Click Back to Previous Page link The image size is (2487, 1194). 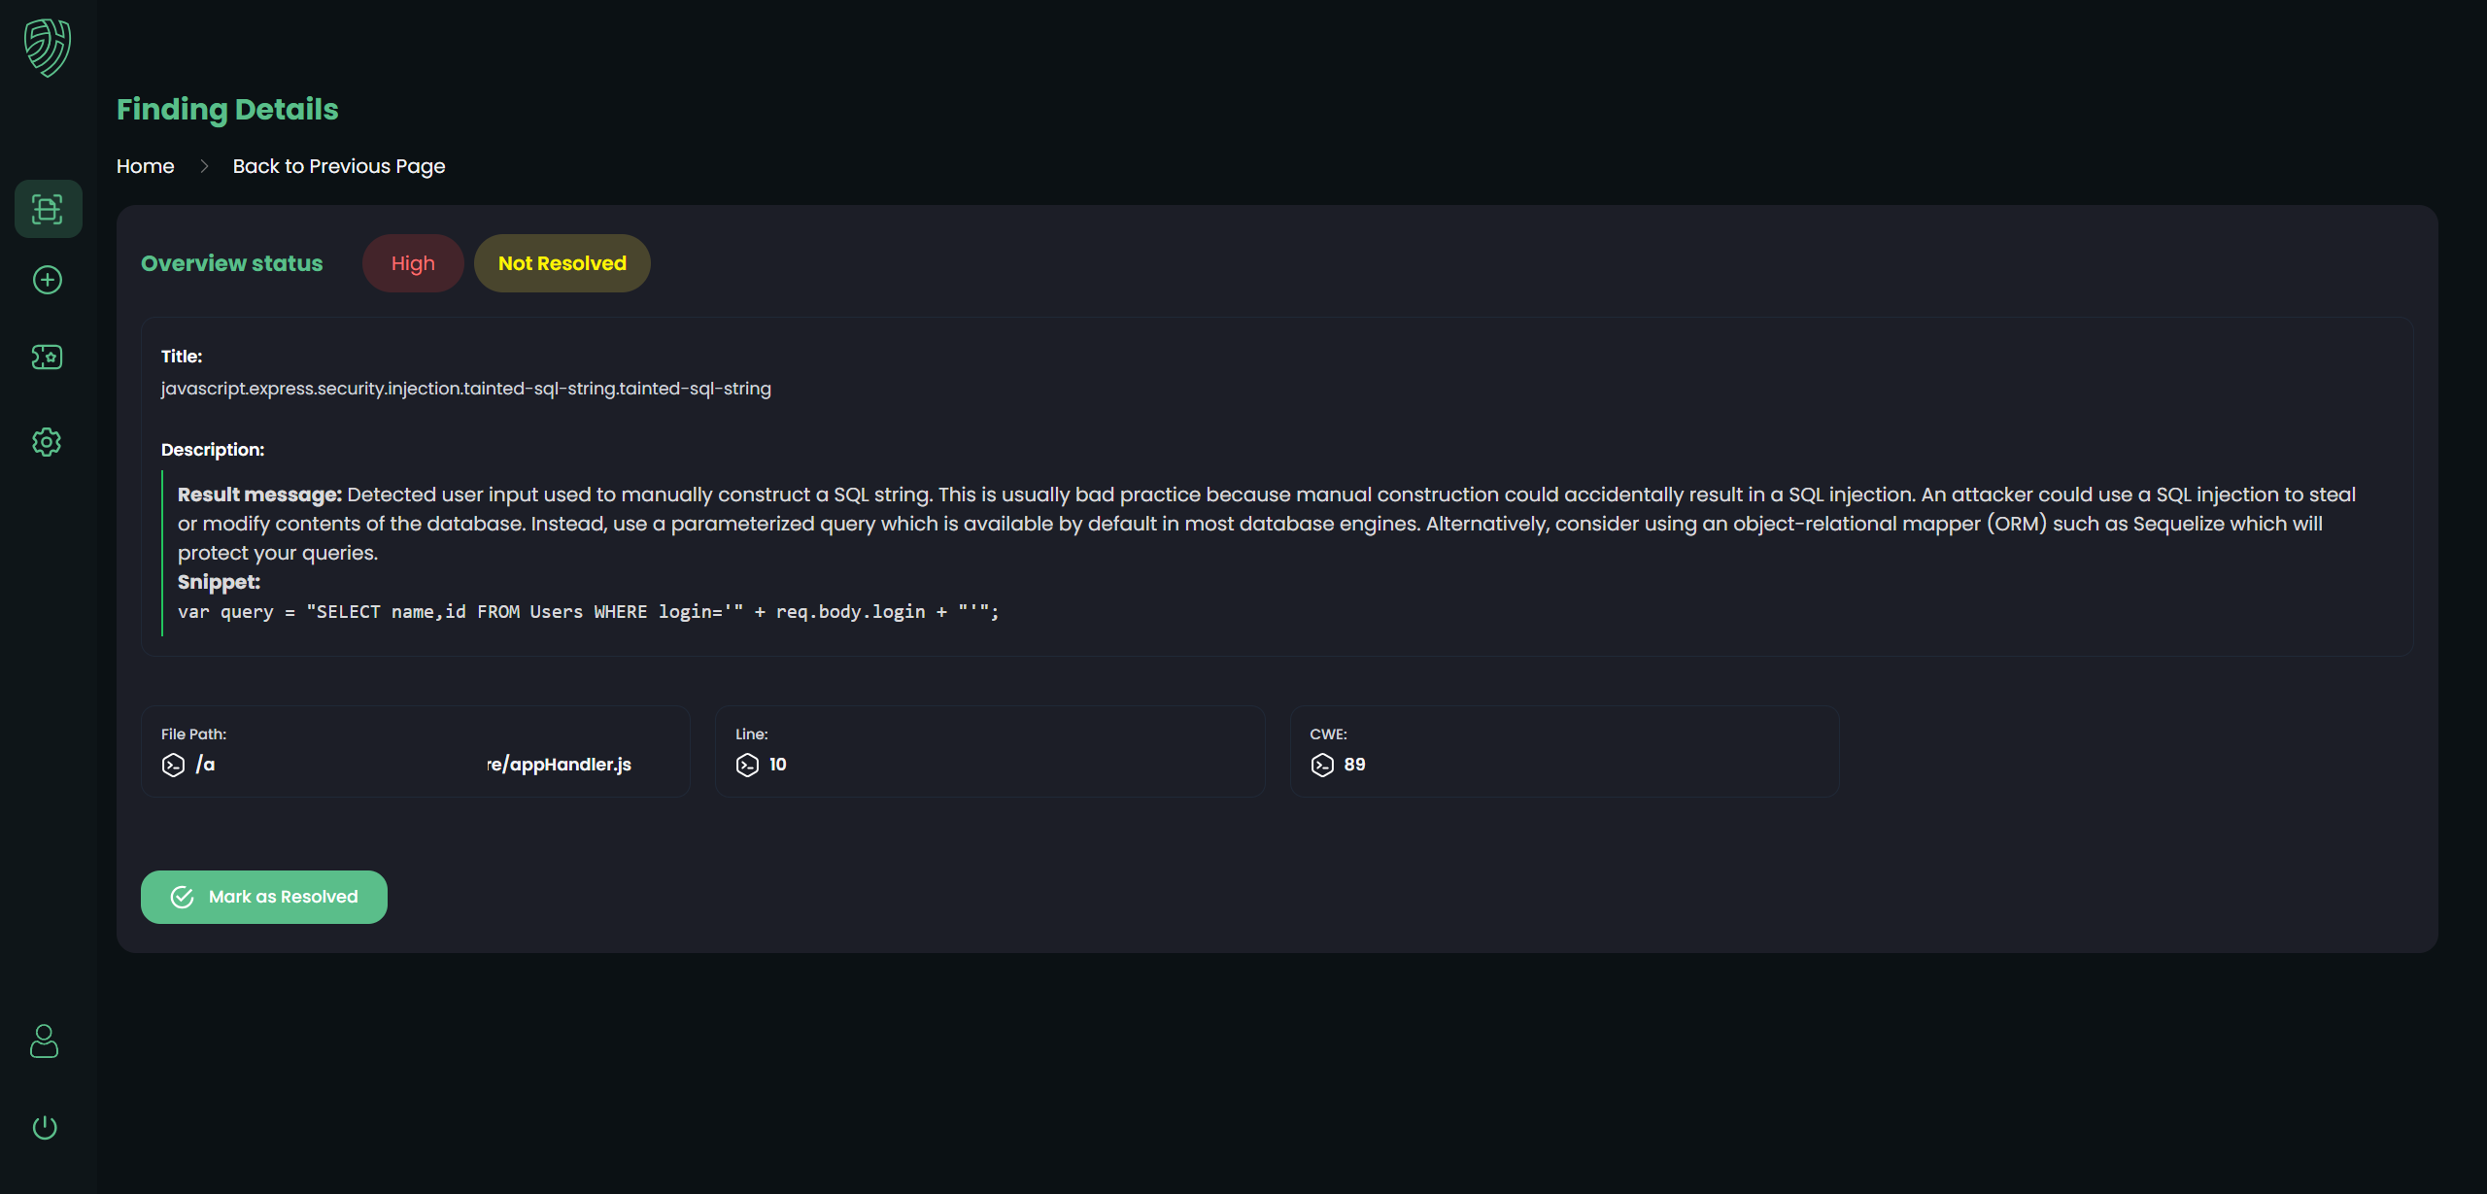[x=339, y=166]
